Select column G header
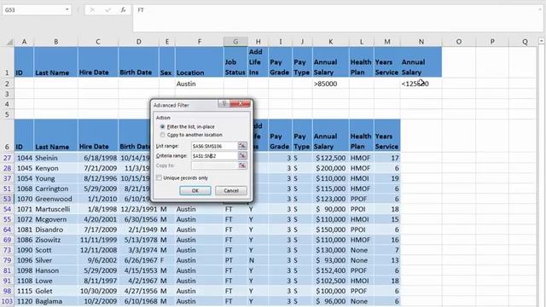The width and height of the screenshot is (546, 307). pos(235,42)
